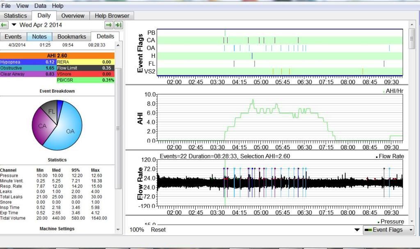The width and height of the screenshot is (420, 249).
Task: Click the Reset button below graphs
Action: (158, 230)
